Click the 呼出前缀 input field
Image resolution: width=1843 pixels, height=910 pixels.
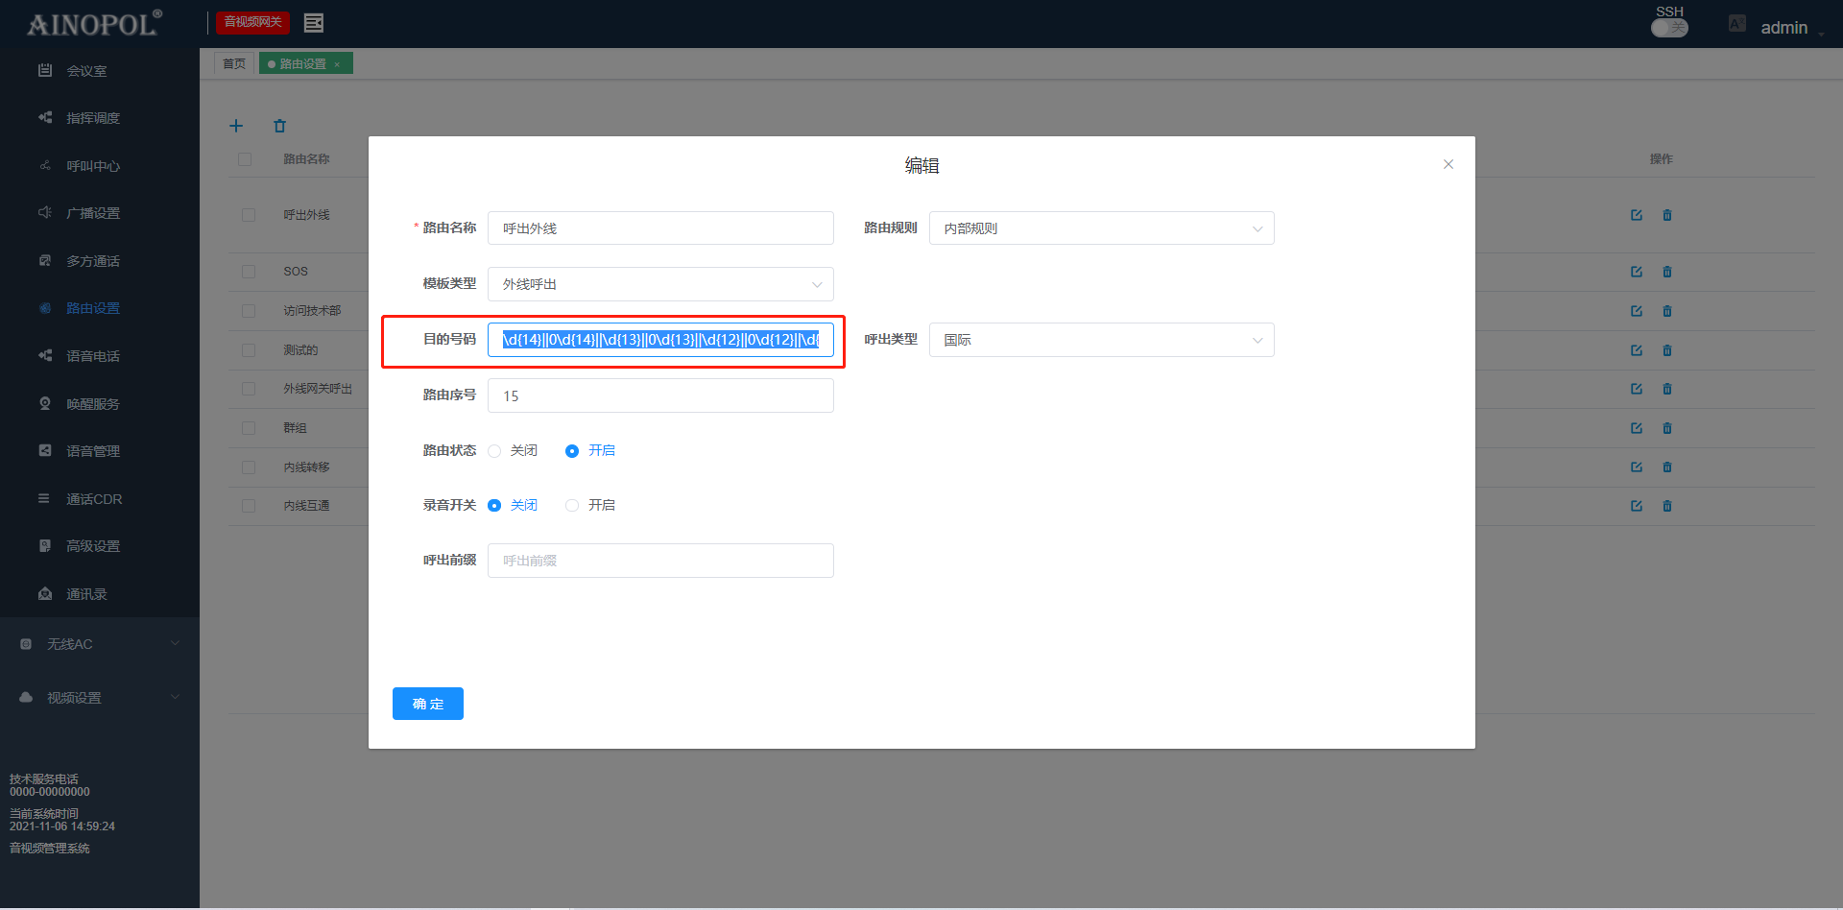[660, 561]
